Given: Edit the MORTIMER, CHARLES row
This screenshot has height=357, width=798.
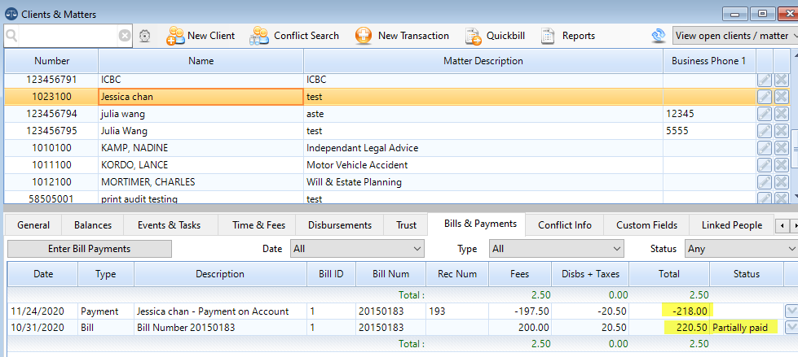Looking at the screenshot, I should pyautogui.click(x=765, y=182).
